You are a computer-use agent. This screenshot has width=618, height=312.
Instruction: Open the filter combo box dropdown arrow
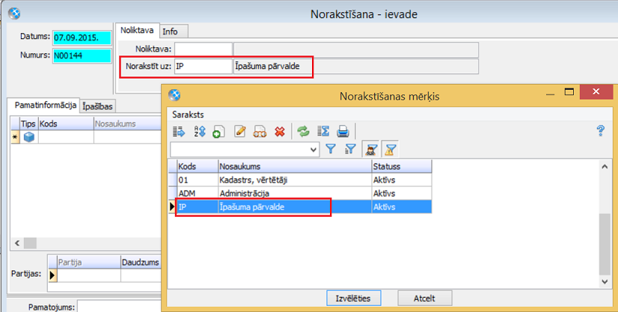pos(313,150)
